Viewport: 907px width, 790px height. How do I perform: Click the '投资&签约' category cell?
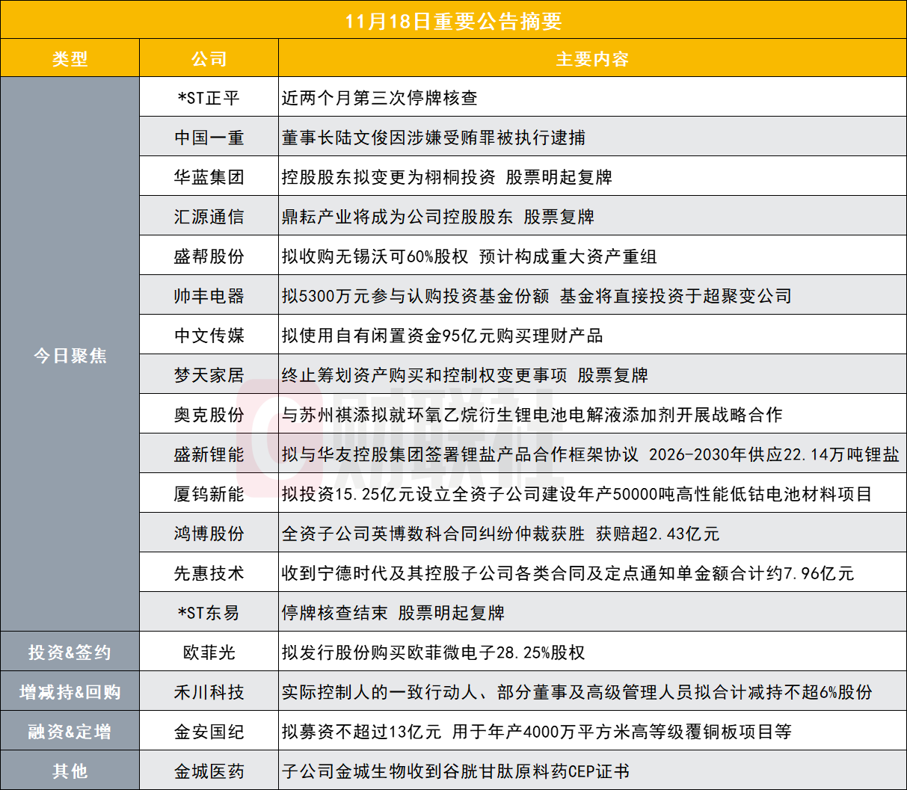tap(70, 652)
